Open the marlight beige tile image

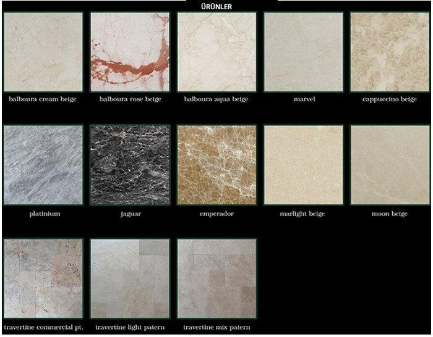pos(304,165)
